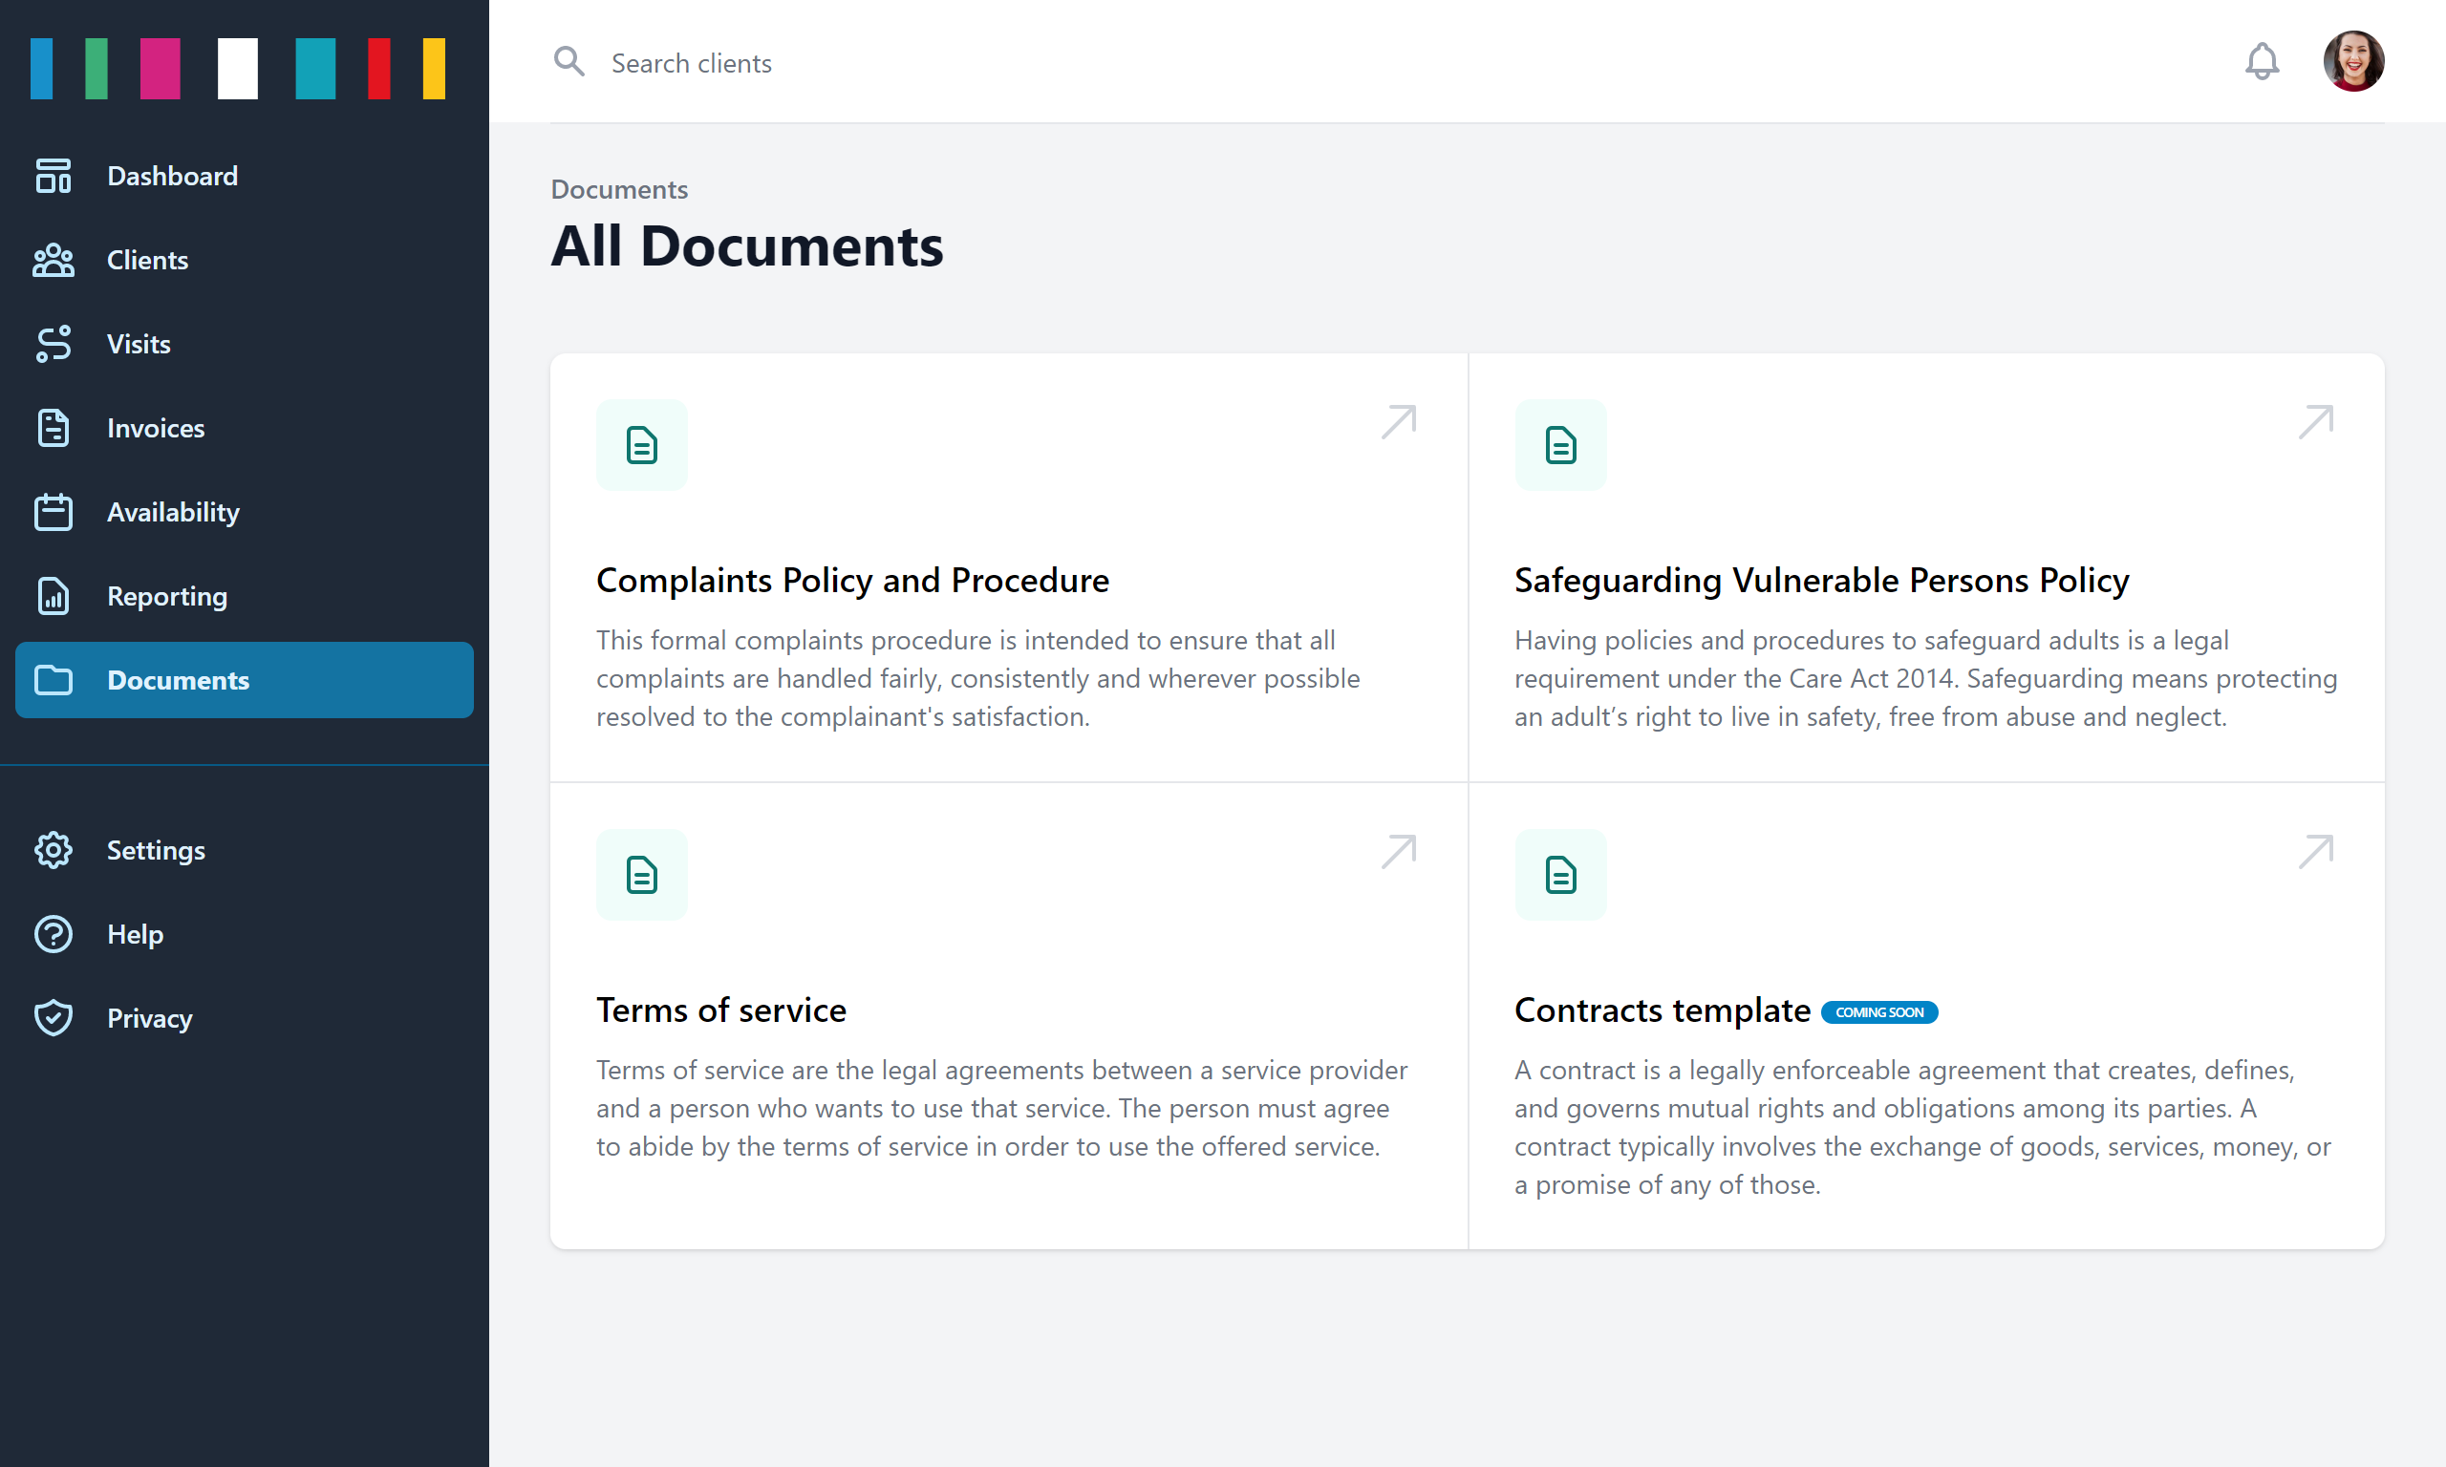The width and height of the screenshot is (2446, 1467).
Task: Click the Dashboard navigation icon
Action: [x=53, y=175]
